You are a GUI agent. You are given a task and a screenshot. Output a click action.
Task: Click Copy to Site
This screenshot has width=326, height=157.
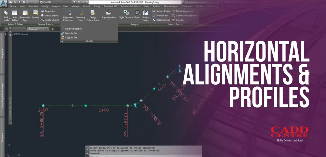(x=71, y=38)
